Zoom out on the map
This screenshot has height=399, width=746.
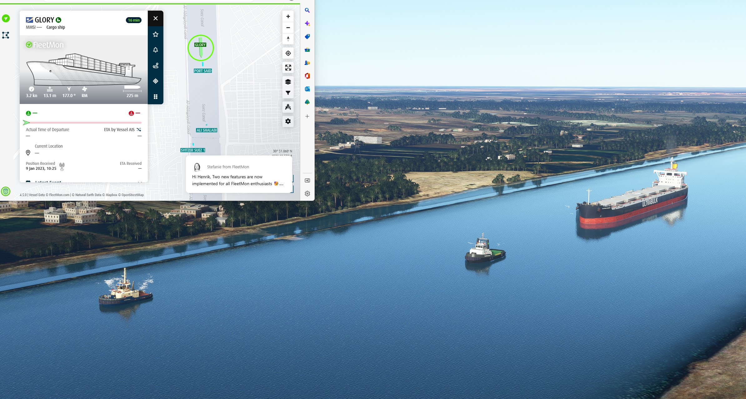pos(288,27)
